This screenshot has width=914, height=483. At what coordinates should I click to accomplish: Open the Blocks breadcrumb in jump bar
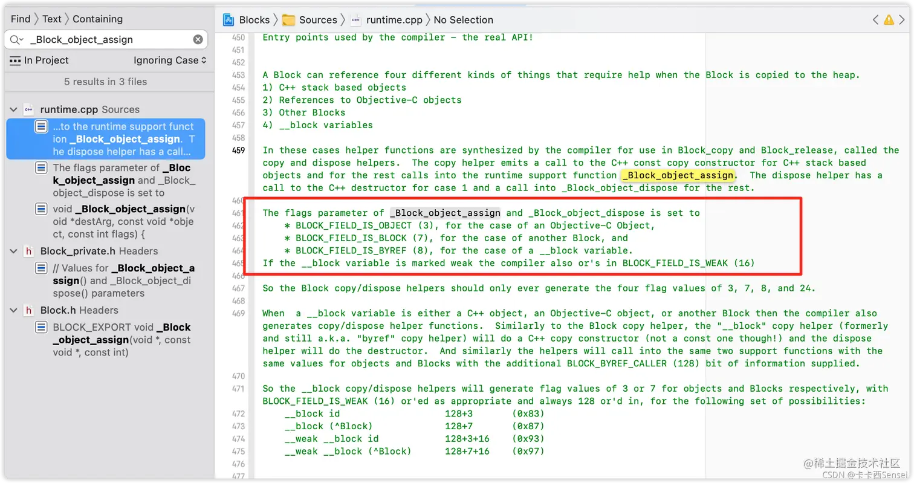point(254,20)
